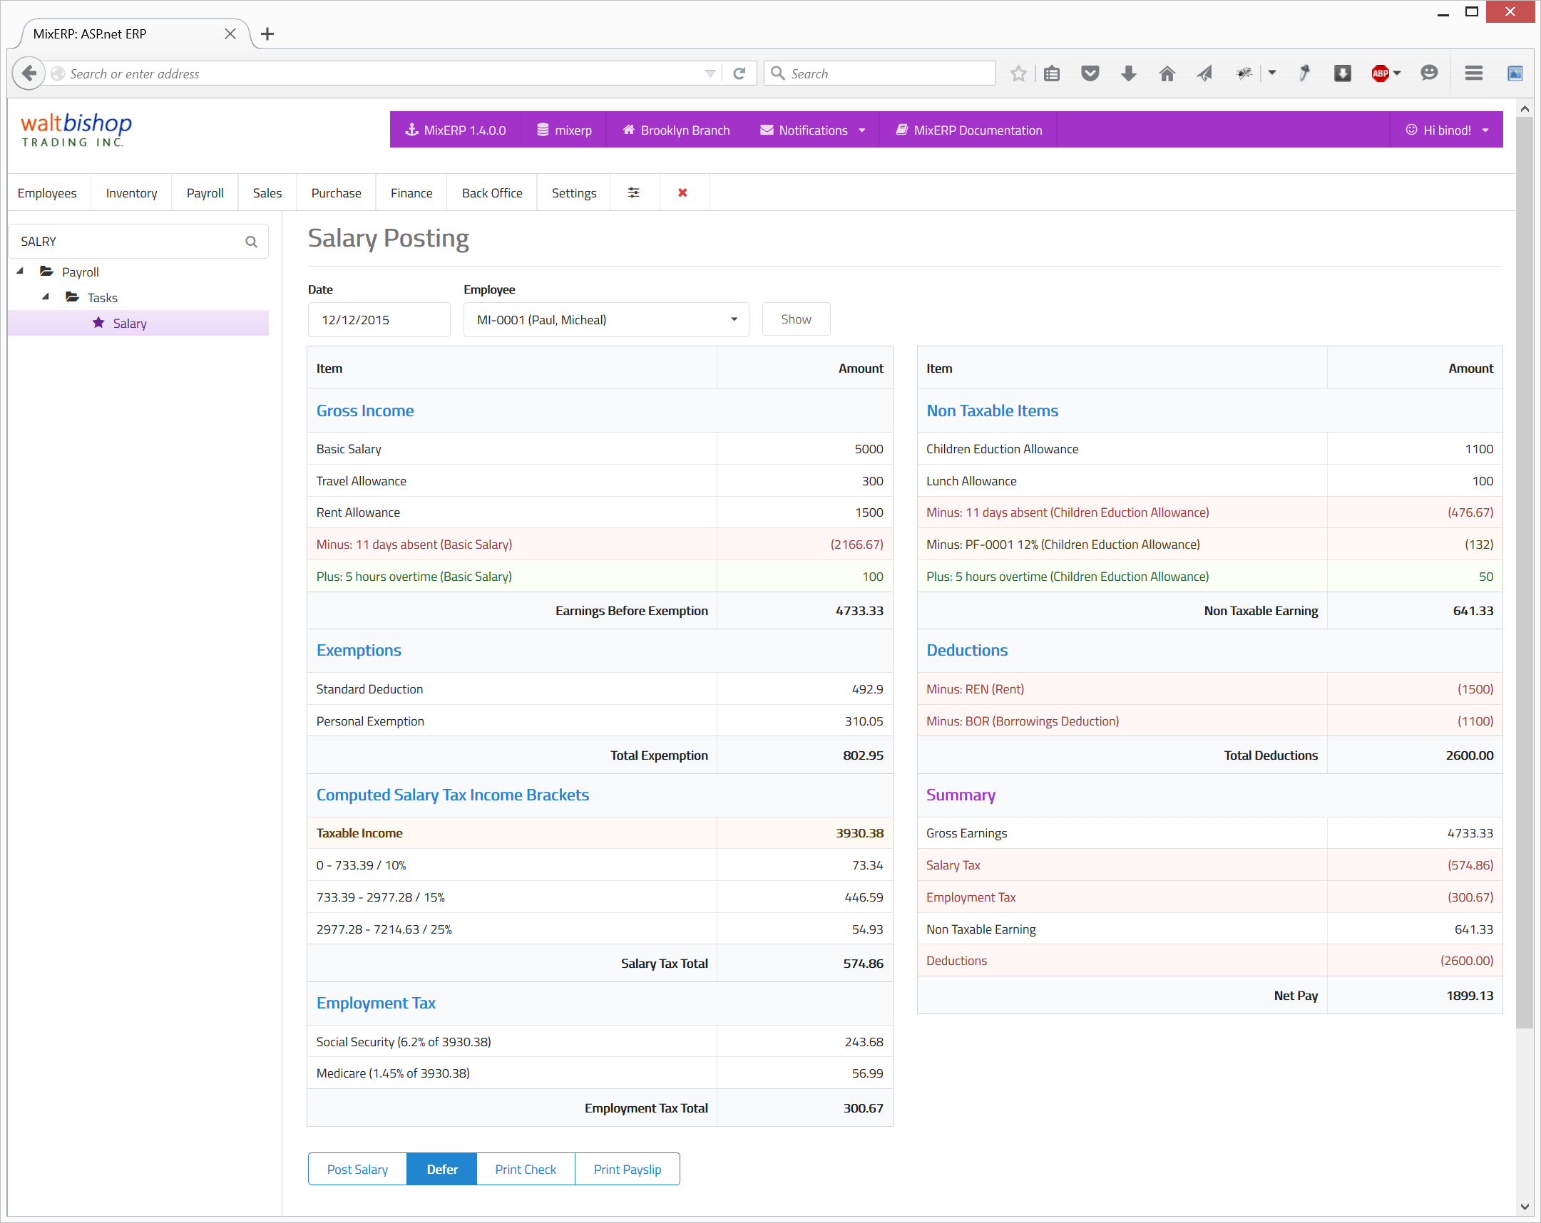Open the Adblock Plus icon
Image resolution: width=1541 pixels, height=1223 pixels.
pyautogui.click(x=1381, y=73)
